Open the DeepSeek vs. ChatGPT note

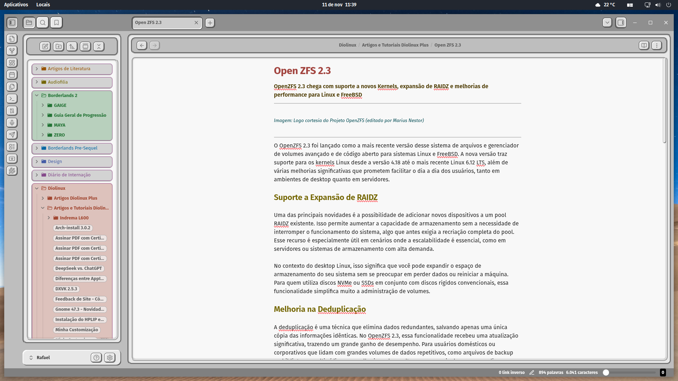[78, 268]
